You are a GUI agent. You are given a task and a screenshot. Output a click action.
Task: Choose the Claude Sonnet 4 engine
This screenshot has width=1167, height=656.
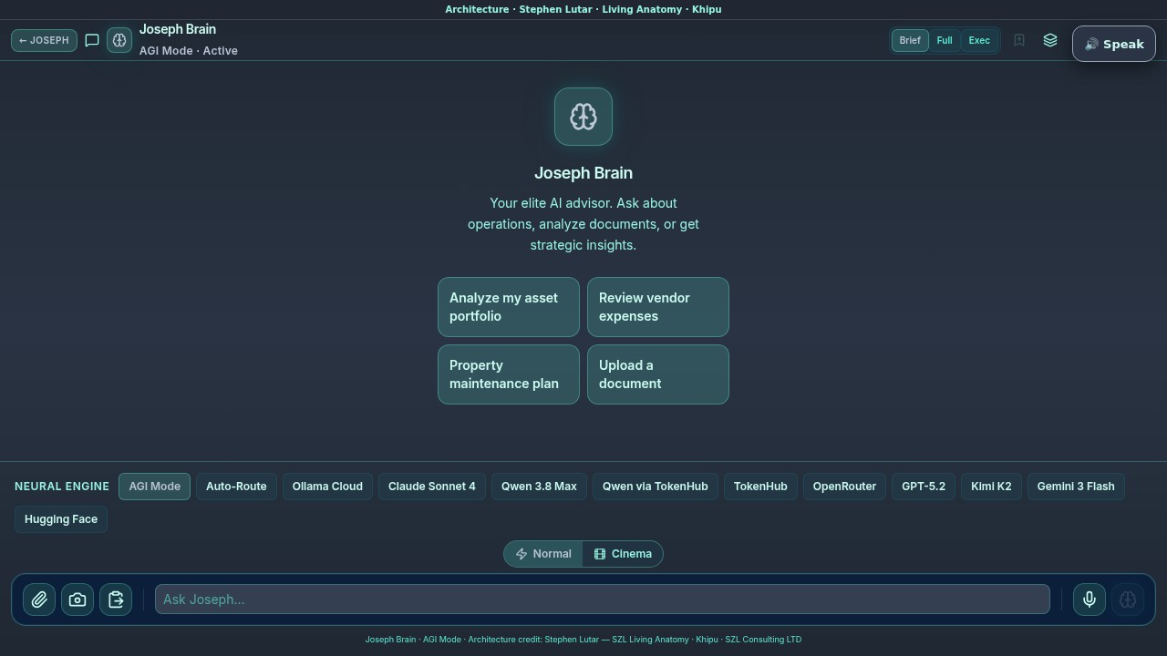click(432, 487)
